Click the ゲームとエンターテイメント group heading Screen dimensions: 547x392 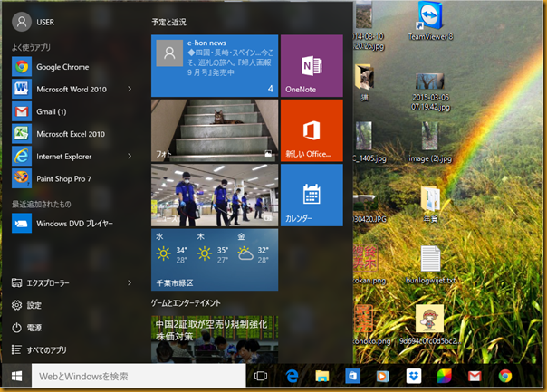tap(186, 303)
